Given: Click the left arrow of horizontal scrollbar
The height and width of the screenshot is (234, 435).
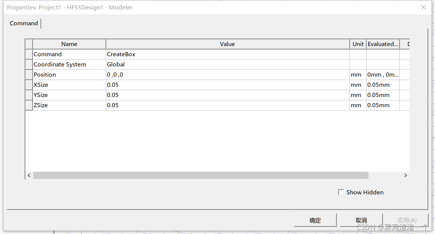Looking at the screenshot, I should coord(29,175).
